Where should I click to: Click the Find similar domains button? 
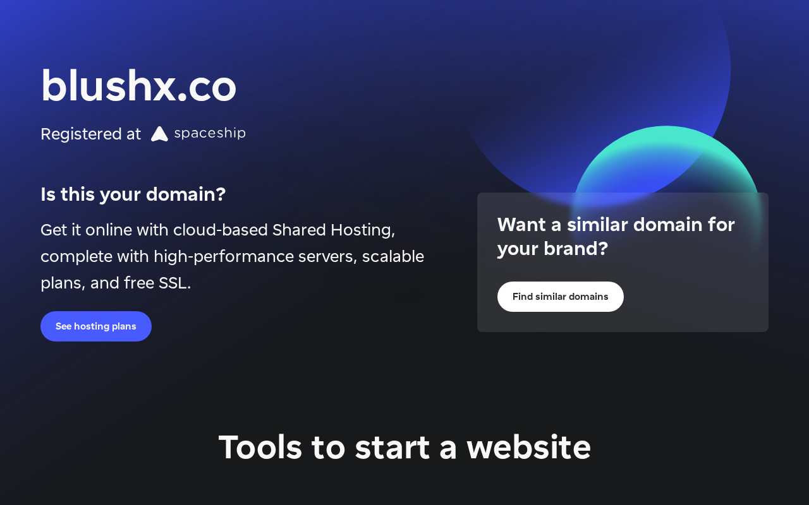[x=561, y=297]
